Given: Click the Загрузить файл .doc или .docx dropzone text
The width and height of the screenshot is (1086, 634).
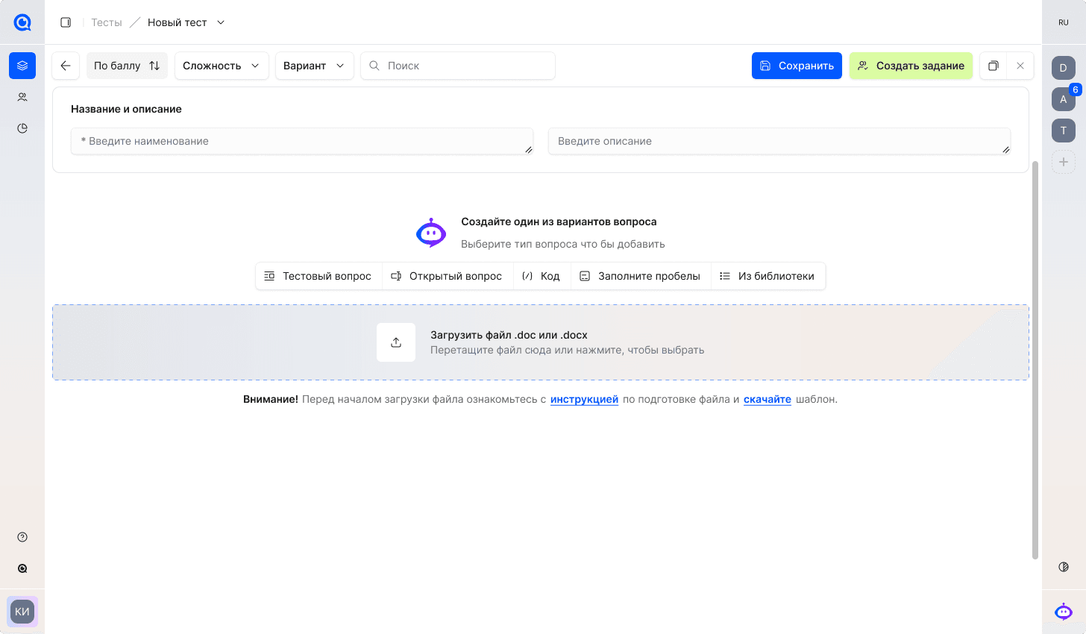Looking at the screenshot, I should click(509, 335).
